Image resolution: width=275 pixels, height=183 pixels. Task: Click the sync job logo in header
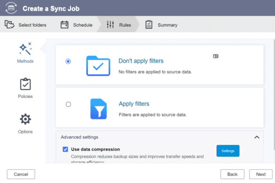pos(11,8)
